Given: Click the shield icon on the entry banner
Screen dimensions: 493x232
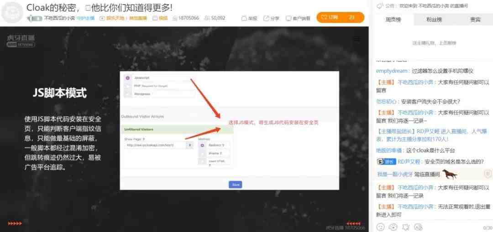Looking at the screenshot, I should click(488, 173).
